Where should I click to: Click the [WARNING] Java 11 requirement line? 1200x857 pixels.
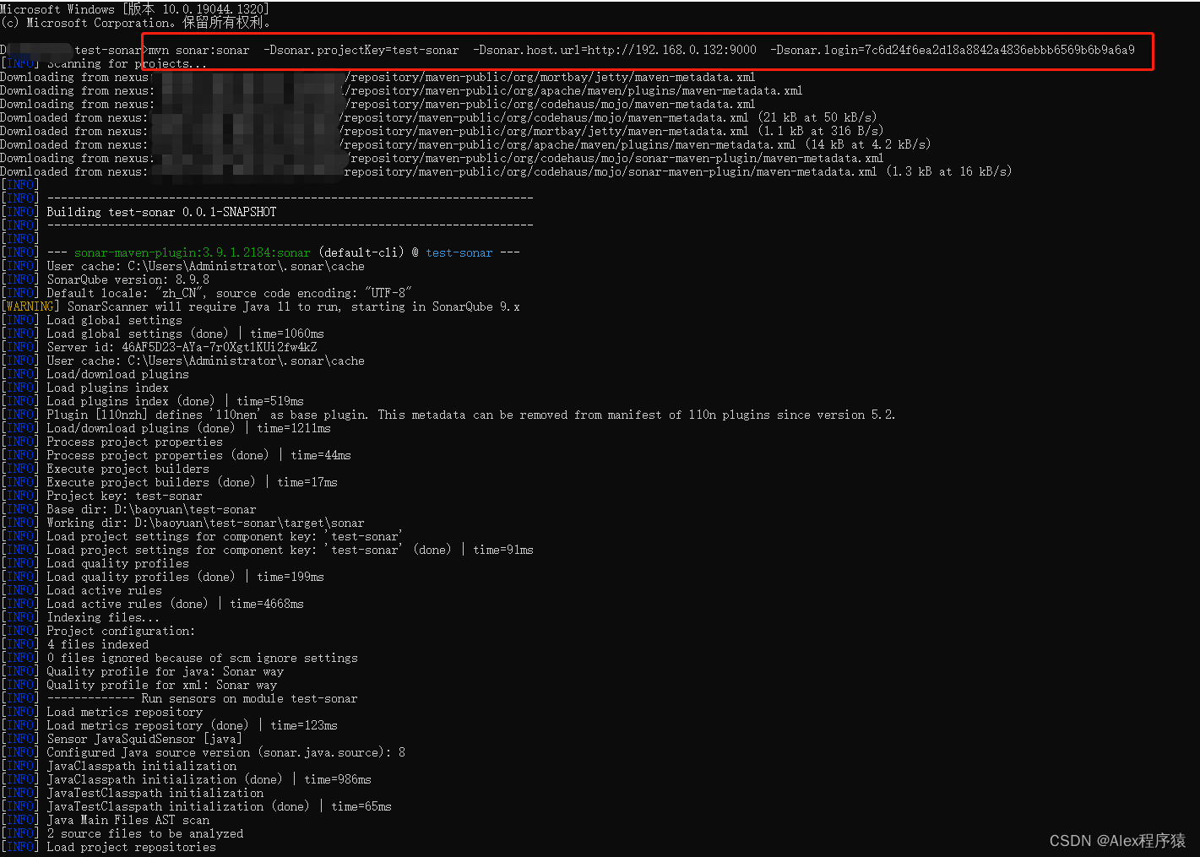tap(261, 306)
